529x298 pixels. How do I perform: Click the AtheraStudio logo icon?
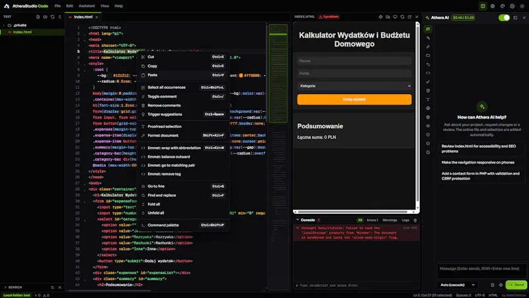pos(7,6)
